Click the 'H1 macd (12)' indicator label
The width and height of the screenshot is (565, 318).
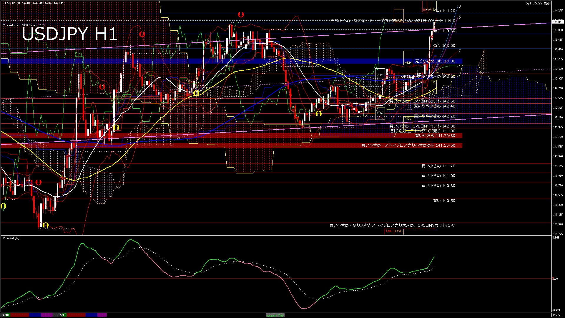pyautogui.click(x=11, y=238)
